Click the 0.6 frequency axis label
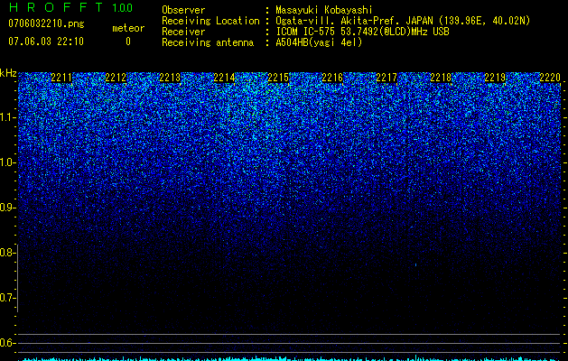The image size is (568, 361). (7, 343)
